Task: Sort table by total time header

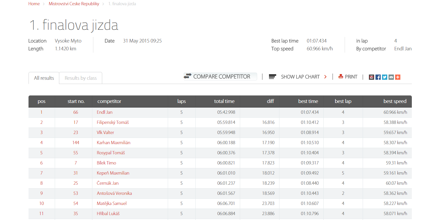Action: [224, 101]
